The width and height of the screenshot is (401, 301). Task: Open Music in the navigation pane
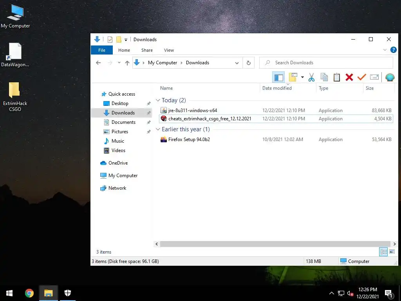click(x=117, y=141)
